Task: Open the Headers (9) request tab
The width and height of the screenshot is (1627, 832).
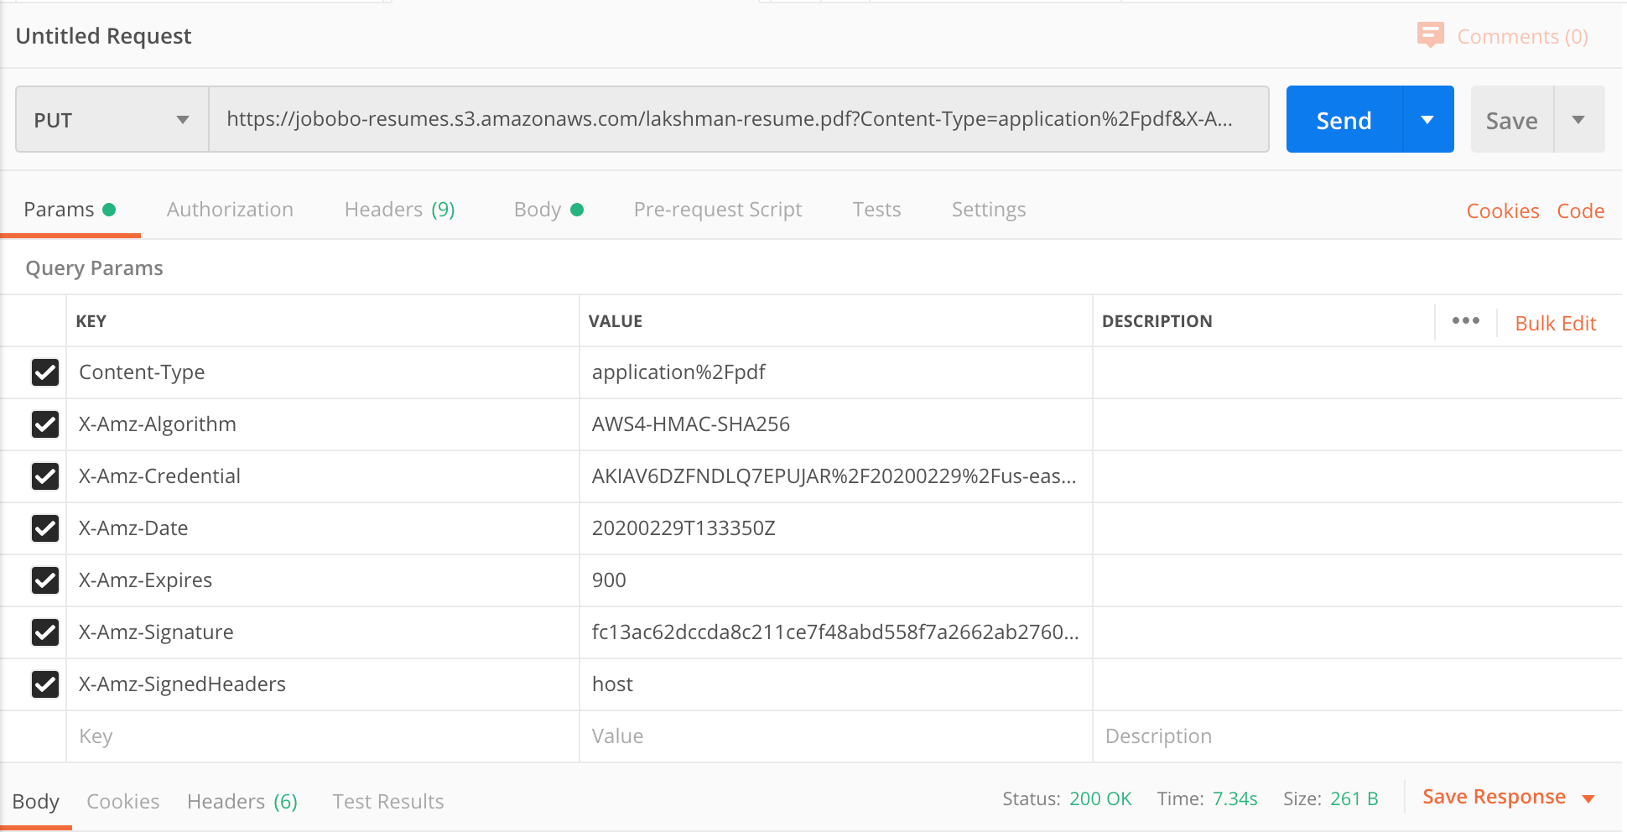Action: click(x=398, y=210)
